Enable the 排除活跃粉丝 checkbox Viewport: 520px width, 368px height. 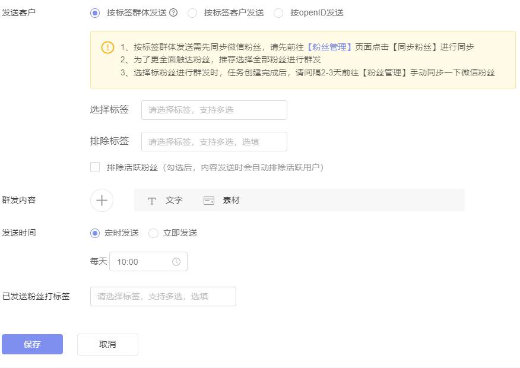(x=95, y=167)
